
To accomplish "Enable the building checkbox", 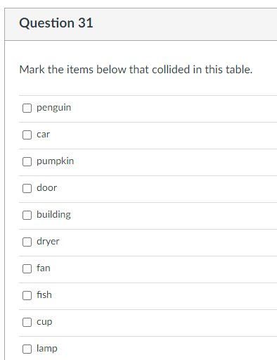I will [27, 215].
